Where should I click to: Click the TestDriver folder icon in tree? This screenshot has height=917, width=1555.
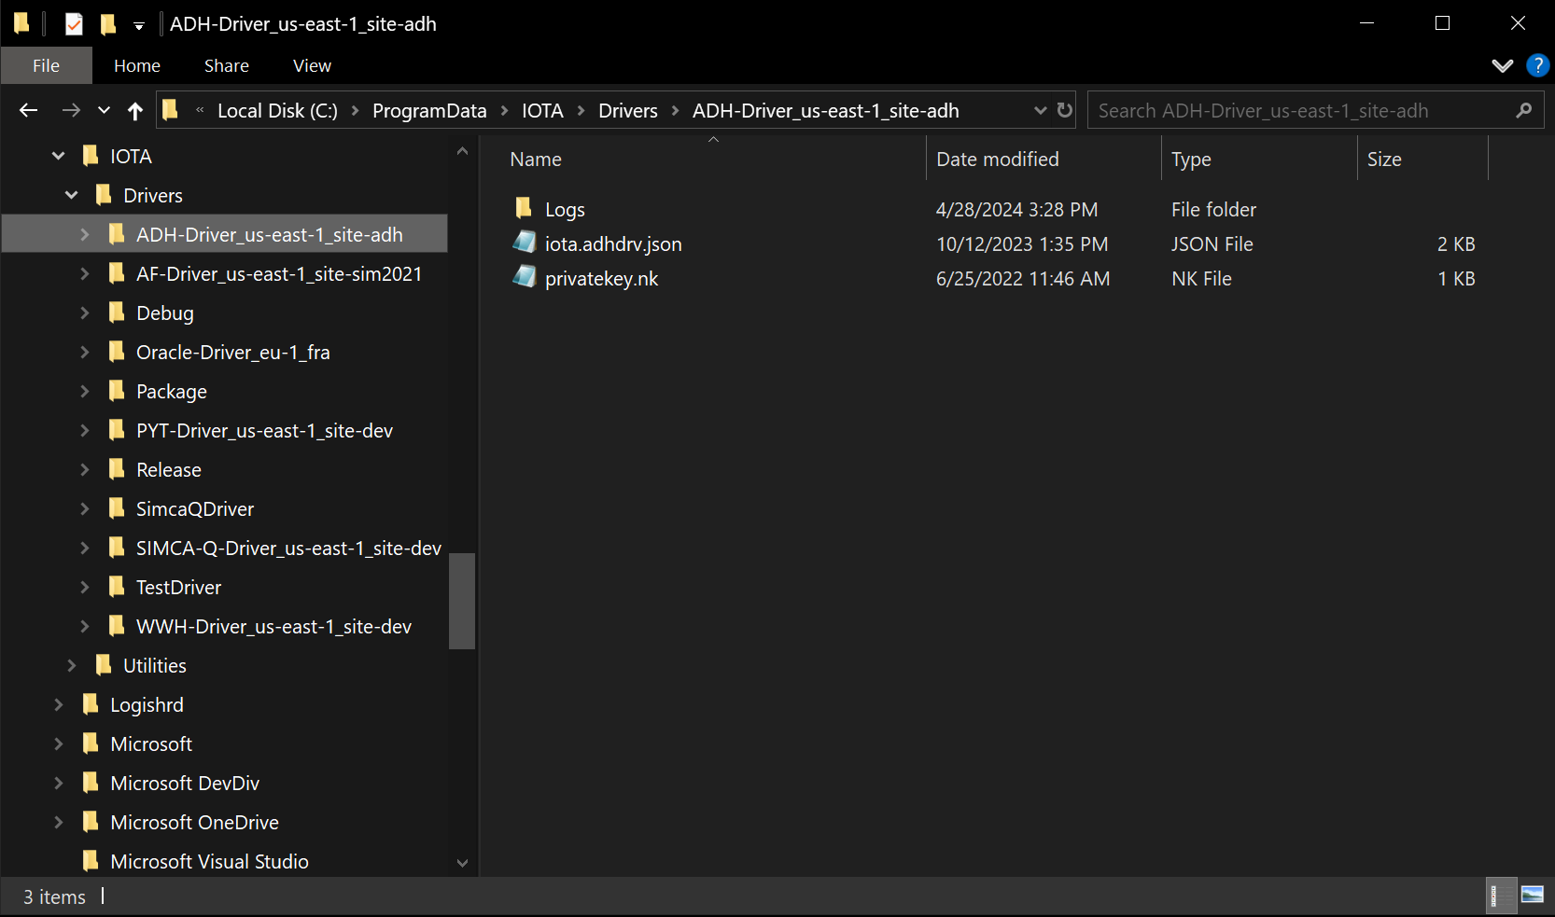click(117, 586)
